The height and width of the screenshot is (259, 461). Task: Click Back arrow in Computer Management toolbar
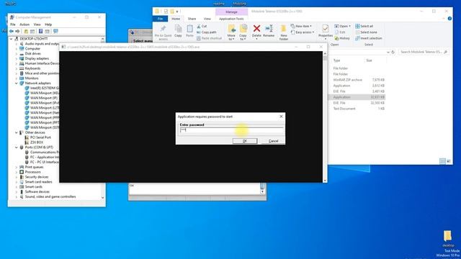[12, 31]
